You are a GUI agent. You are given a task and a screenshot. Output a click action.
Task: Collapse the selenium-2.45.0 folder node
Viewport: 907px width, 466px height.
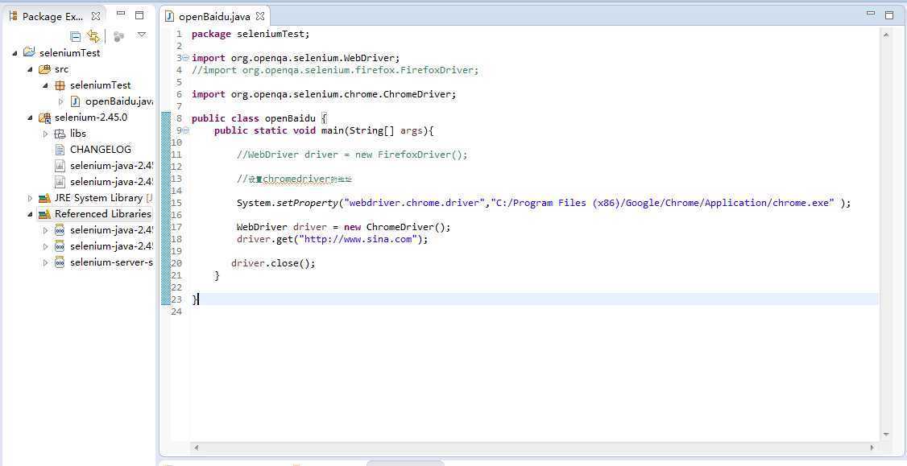[30, 118]
